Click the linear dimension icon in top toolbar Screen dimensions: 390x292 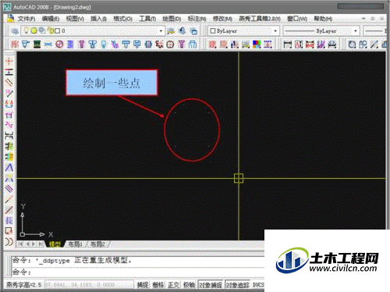click(288, 45)
